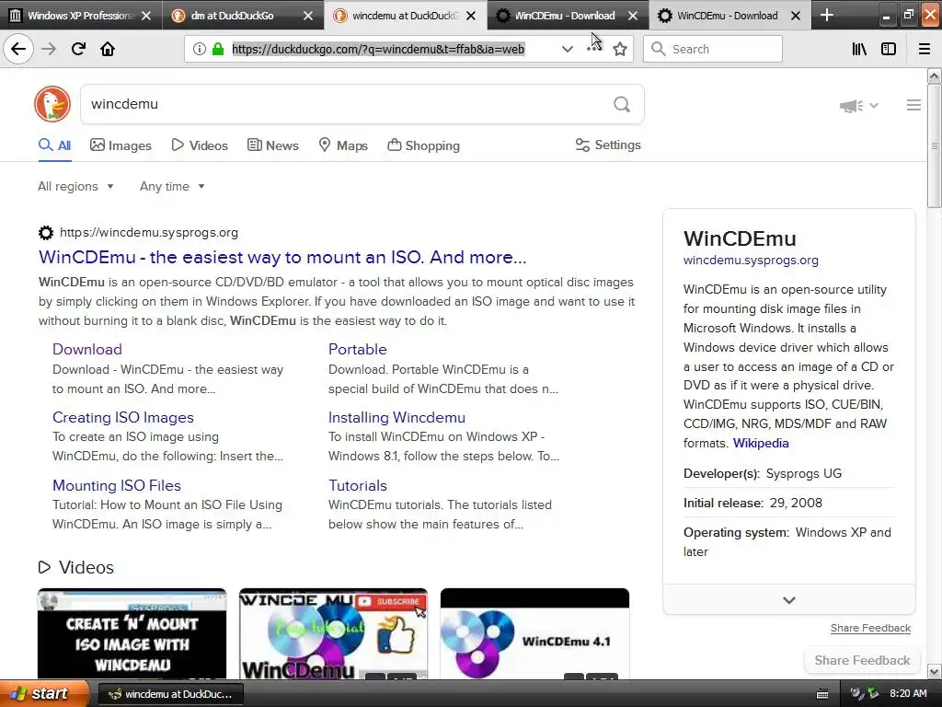
Task: Open the on-screen keyboard tray icon
Action: 822,694
